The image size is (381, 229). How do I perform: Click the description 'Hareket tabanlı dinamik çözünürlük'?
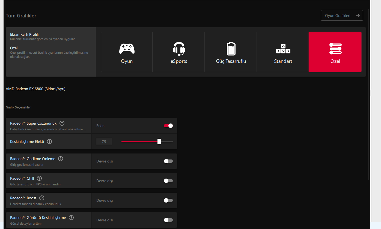pos(35,204)
